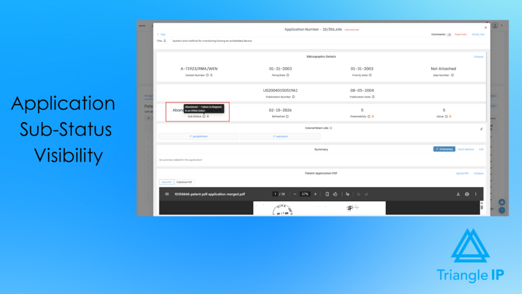Viewport: 522px width, 294px height.
Task: Enable the annotation tool in PDF toolbar
Action: click(348, 194)
